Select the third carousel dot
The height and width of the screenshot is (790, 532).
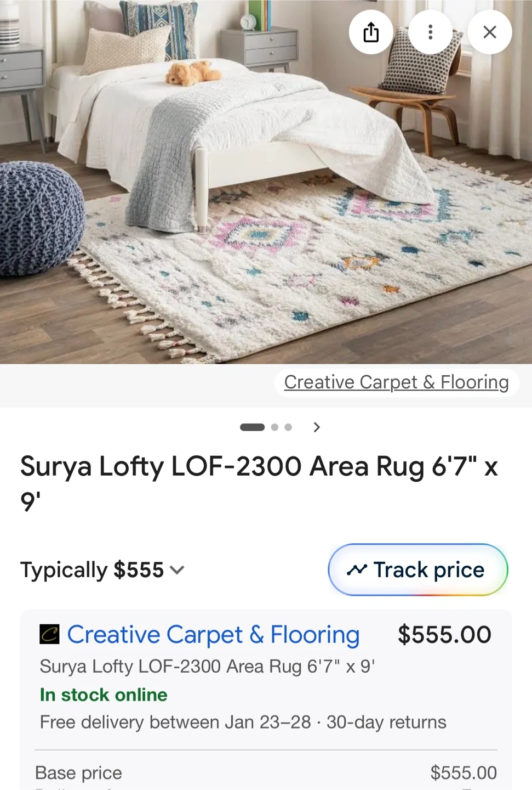(x=288, y=427)
